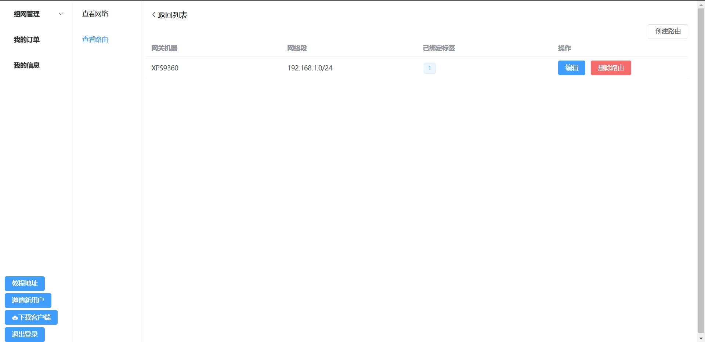705x342 pixels.
Task: Click 删除路由 for XPS9360 route
Action: pyautogui.click(x=611, y=68)
